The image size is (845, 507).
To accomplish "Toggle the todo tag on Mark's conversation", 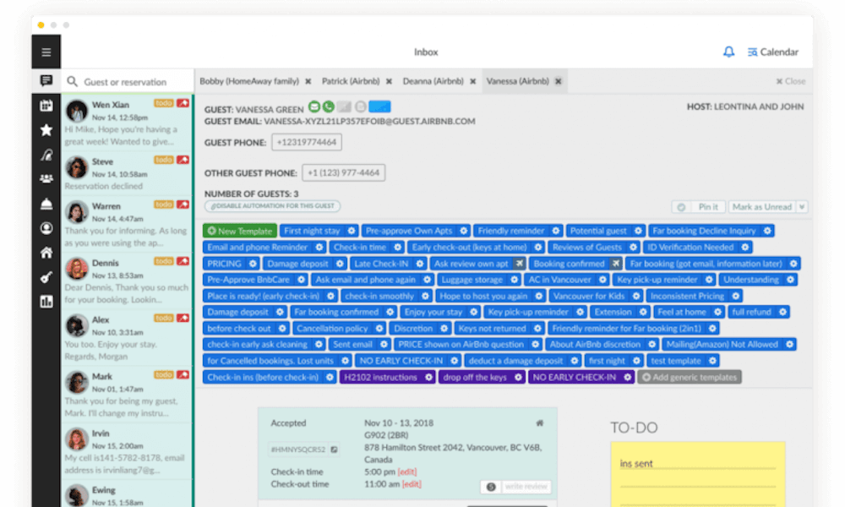I will [x=164, y=374].
